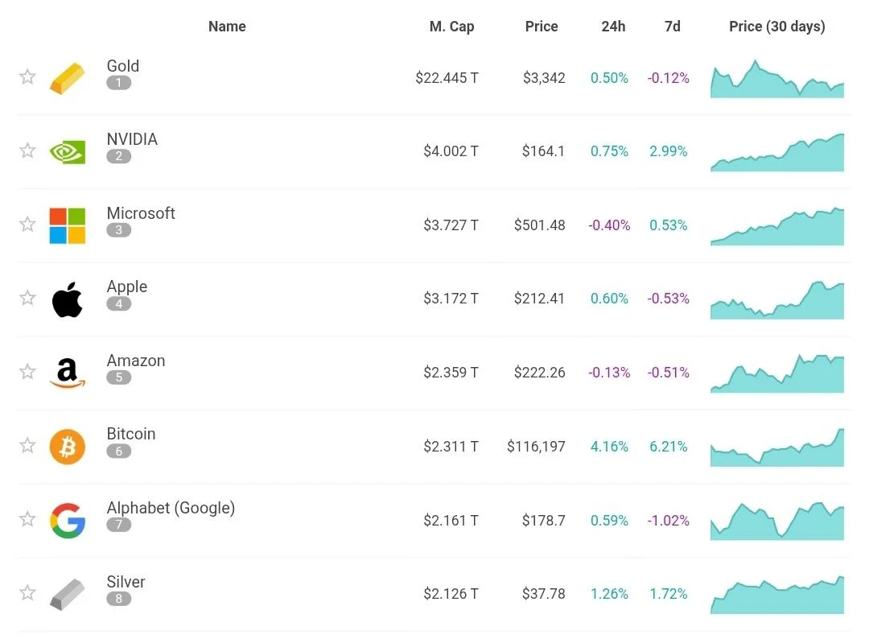The height and width of the screenshot is (639, 869).
Task: Open Apple's 30-day price chart
Action: [x=777, y=301]
